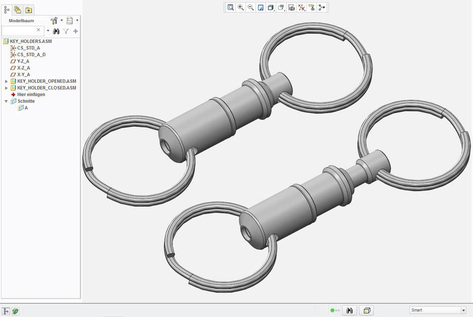Image resolution: width=473 pixels, height=317 pixels.
Task: Open the display style shaded cube icon
Action: pyautogui.click(x=270, y=7)
